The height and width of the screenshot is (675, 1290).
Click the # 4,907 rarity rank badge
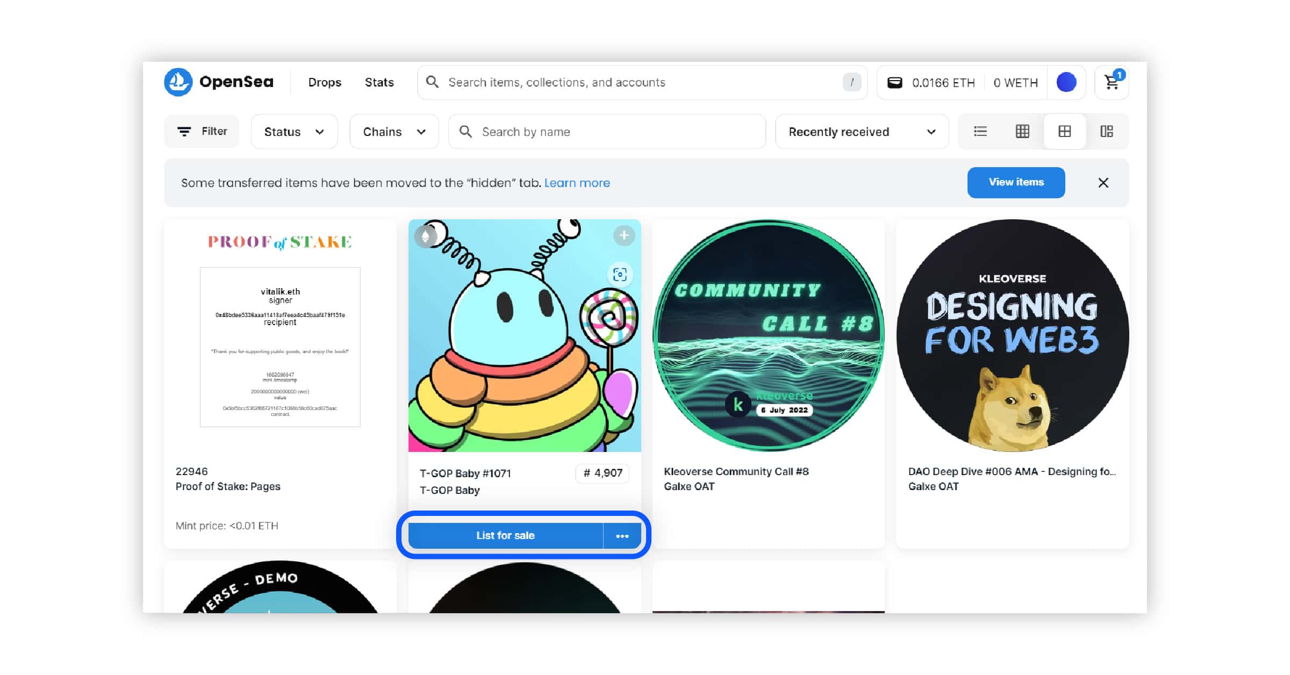[603, 473]
